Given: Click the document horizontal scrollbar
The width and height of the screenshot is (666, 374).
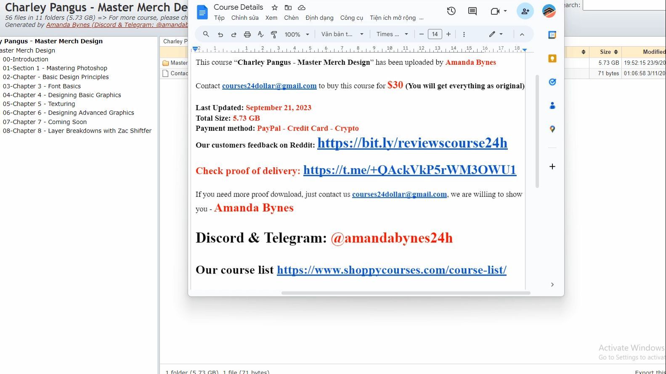Looking at the screenshot, I should [406, 293].
